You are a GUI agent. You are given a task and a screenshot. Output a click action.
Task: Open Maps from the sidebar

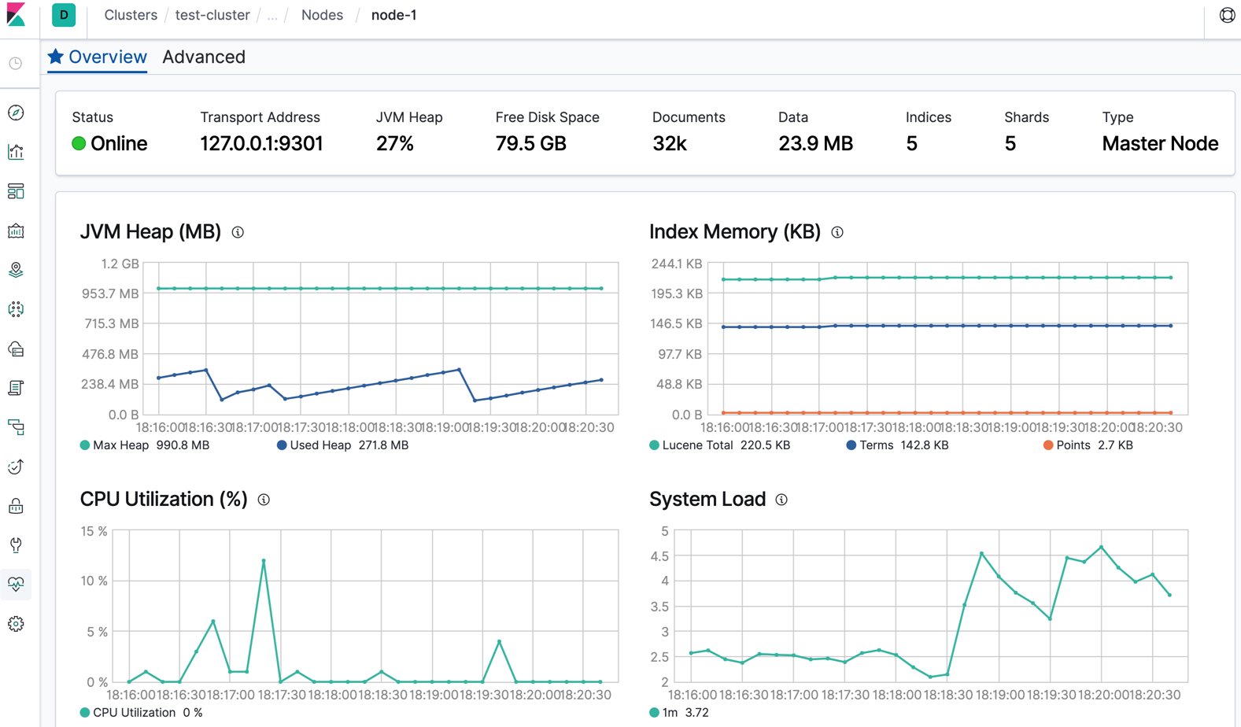tap(16, 270)
